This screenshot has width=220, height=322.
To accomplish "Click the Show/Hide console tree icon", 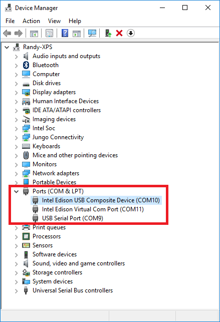I will pyautogui.click(x=34, y=33).
